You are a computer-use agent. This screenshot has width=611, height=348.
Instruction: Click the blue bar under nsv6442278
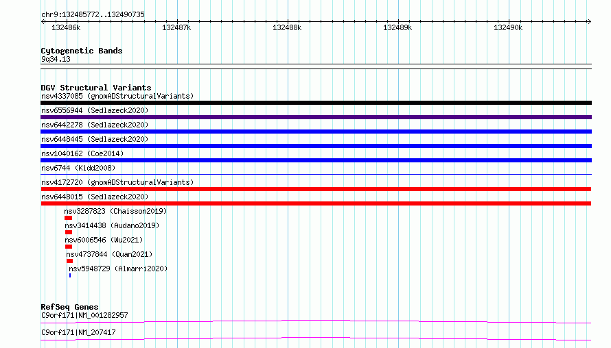click(x=316, y=132)
